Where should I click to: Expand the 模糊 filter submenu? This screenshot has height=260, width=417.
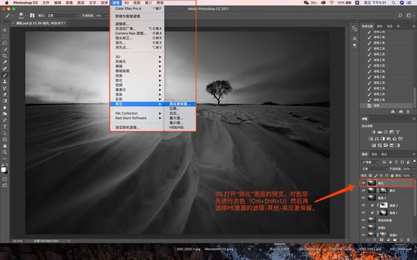point(137,66)
